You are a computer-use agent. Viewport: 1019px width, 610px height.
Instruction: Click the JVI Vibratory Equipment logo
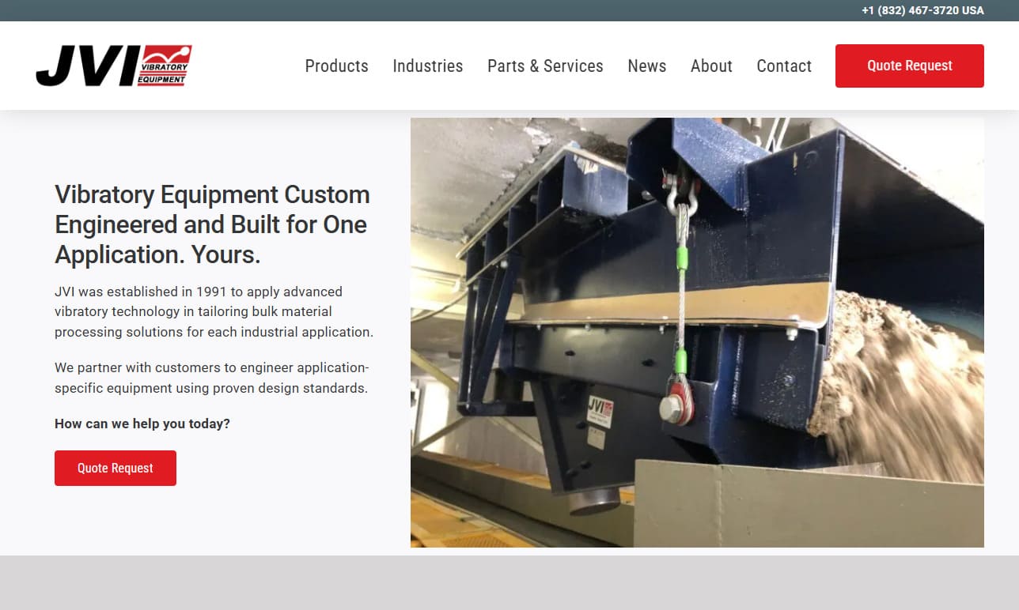coord(113,65)
